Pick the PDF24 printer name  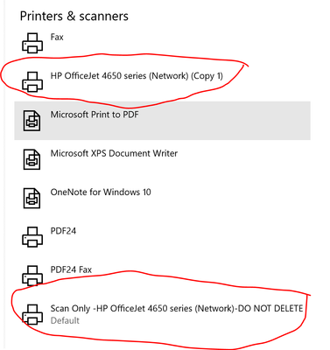[x=63, y=231]
